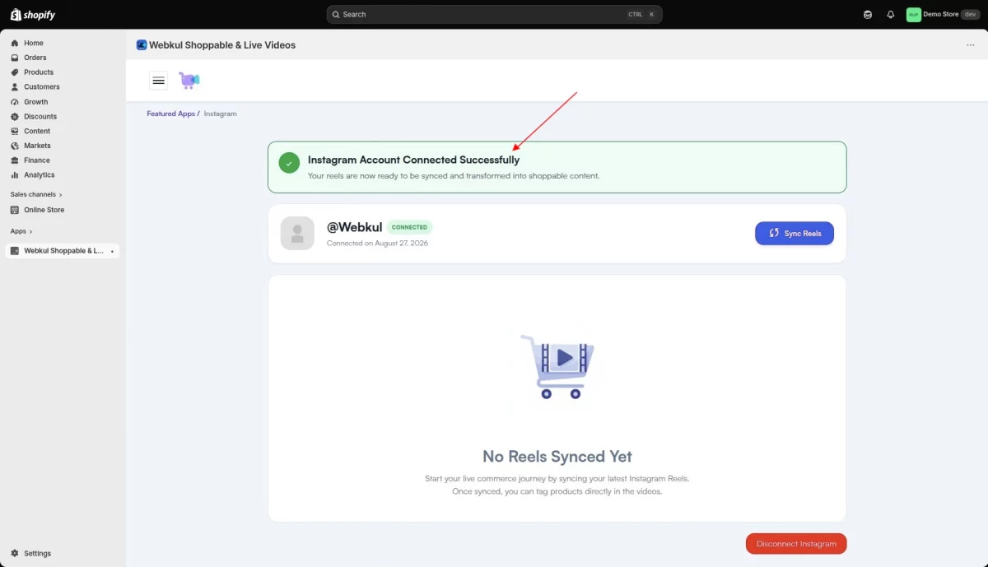
Task: Click "Instagram Account Connected Successfully" text
Action: 413,160
